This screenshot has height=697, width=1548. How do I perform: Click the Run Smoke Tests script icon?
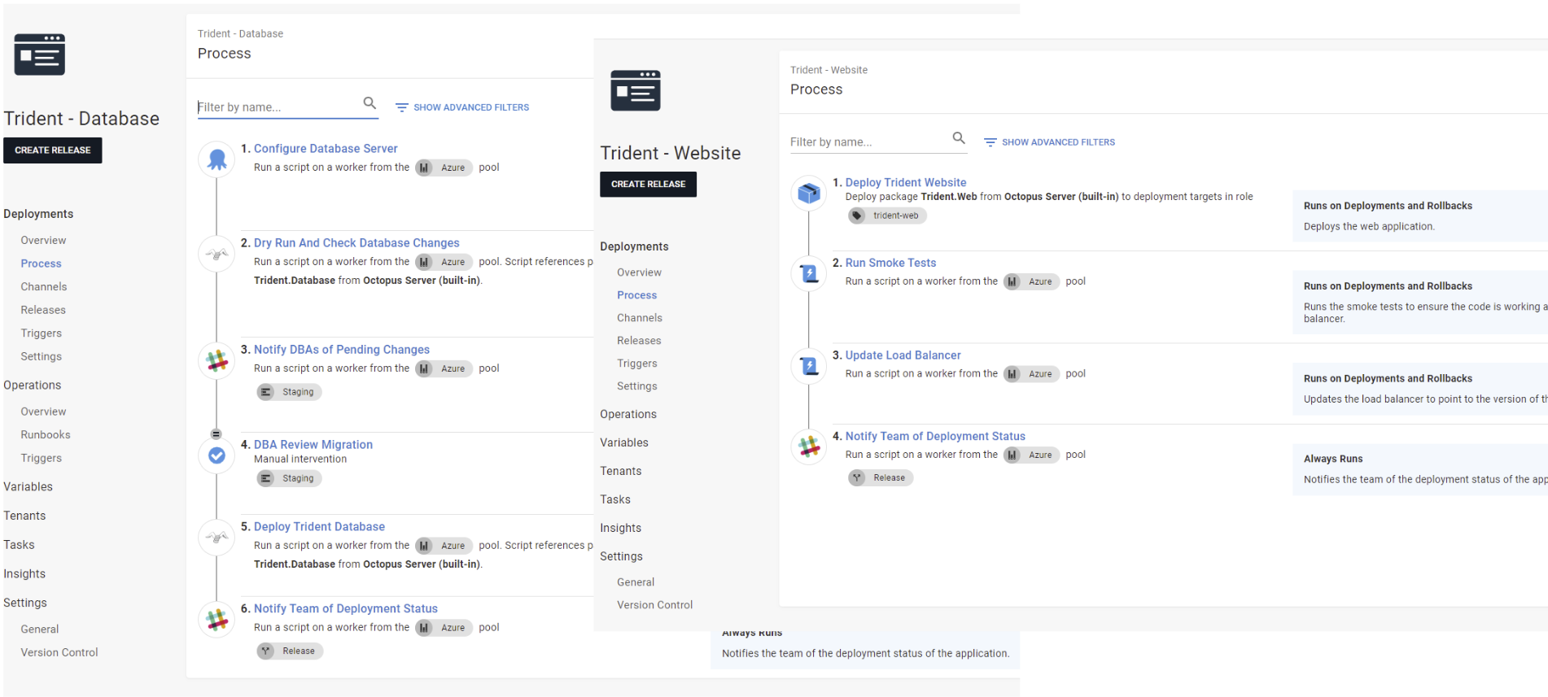click(808, 274)
